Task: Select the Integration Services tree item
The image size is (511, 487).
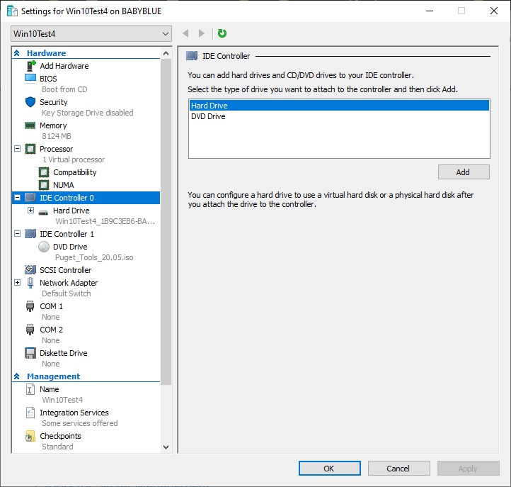Action: click(x=74, y=413)
